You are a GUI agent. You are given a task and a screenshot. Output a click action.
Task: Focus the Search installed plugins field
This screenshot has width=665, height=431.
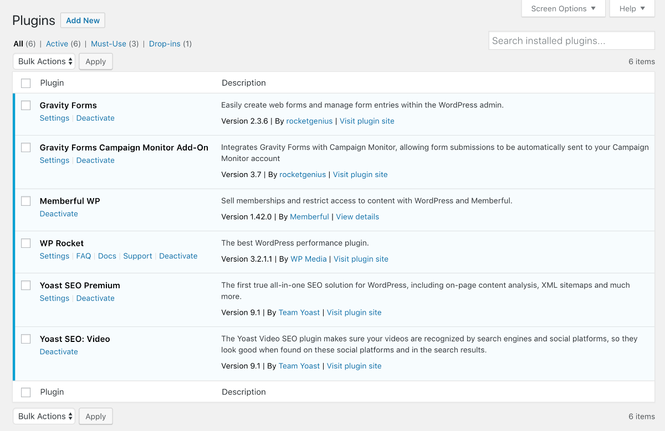pos(571,40)
